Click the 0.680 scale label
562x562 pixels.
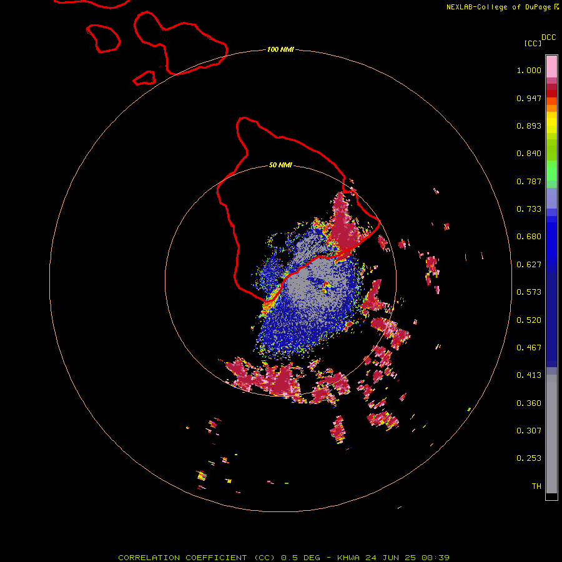pyautogui.click(x=529, y=237)
